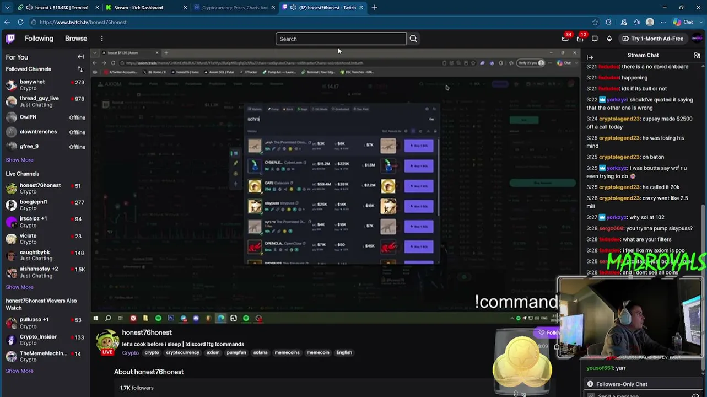707x397 pixels.
Task: Open TheMemeMachin... channel
Action: [x=45, y=356]
